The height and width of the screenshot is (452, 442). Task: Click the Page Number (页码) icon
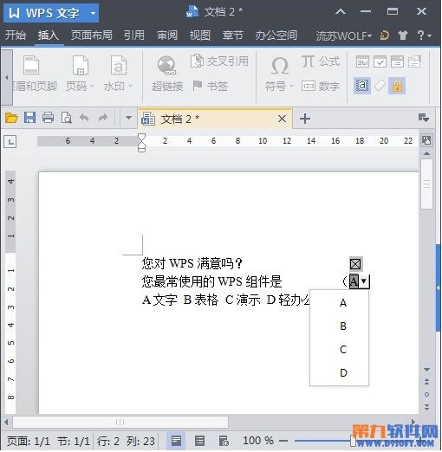(81, 65)
